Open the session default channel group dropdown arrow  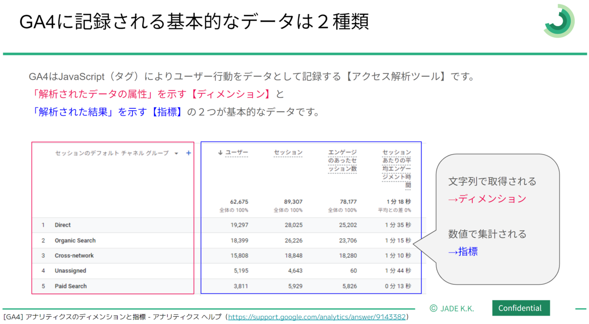tap(176, 153)
